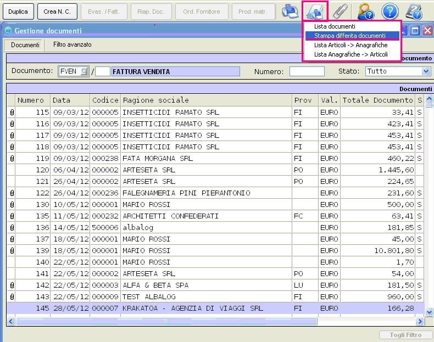
Task: Click date 06/04/12 cell
Action: pos(70,170)
